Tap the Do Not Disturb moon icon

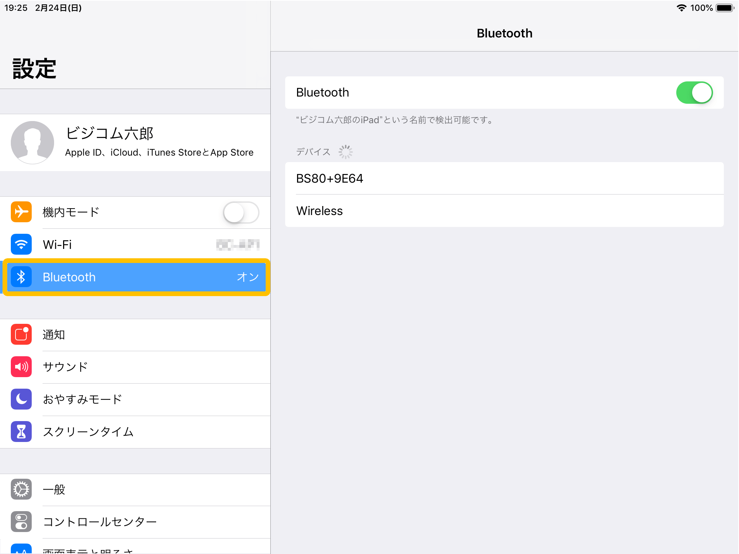tap(21, 399)
